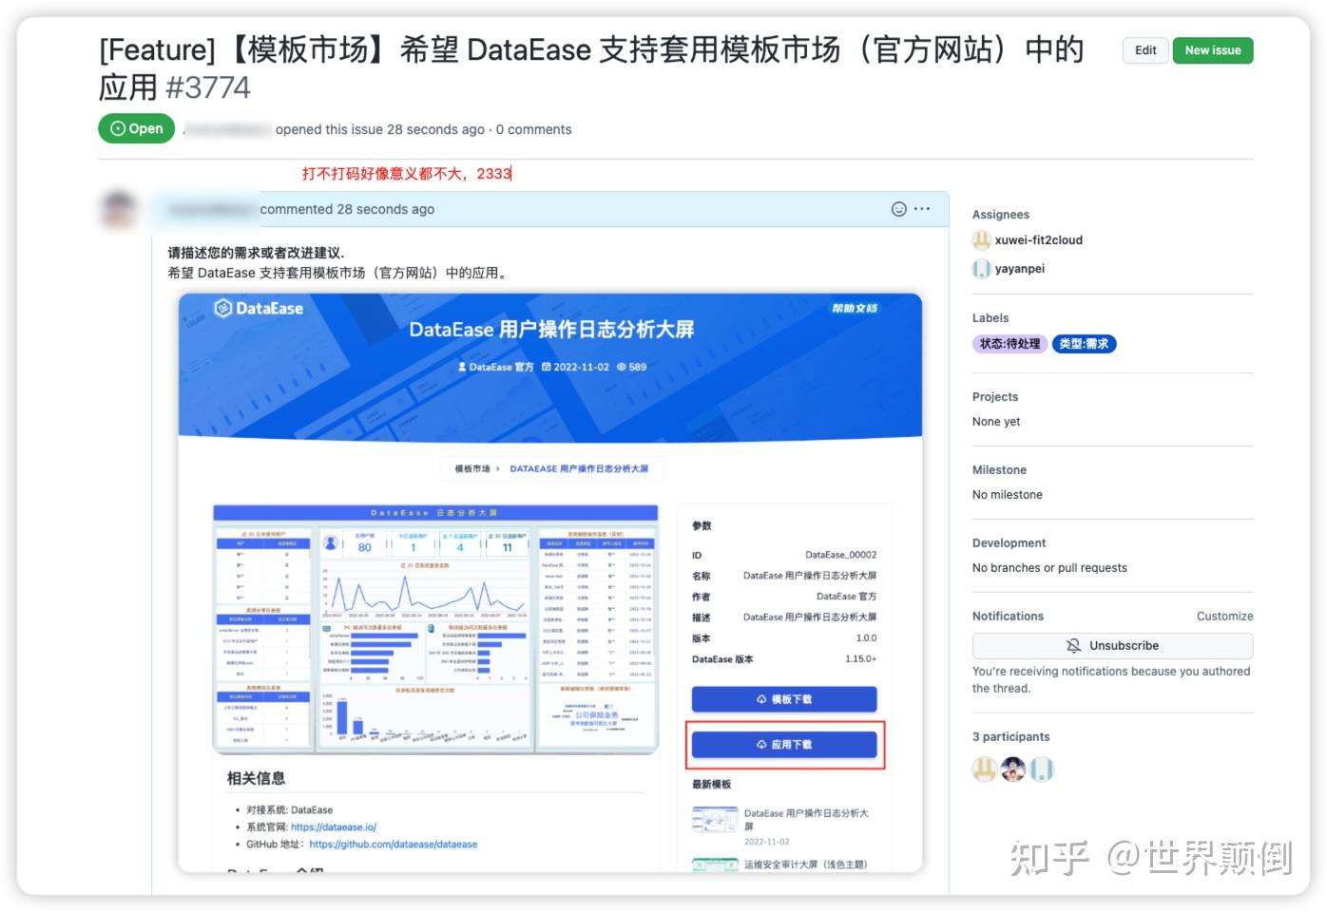Click the Assignees section heading
Screen dimensions: 1327x912
click(1001, 215)
